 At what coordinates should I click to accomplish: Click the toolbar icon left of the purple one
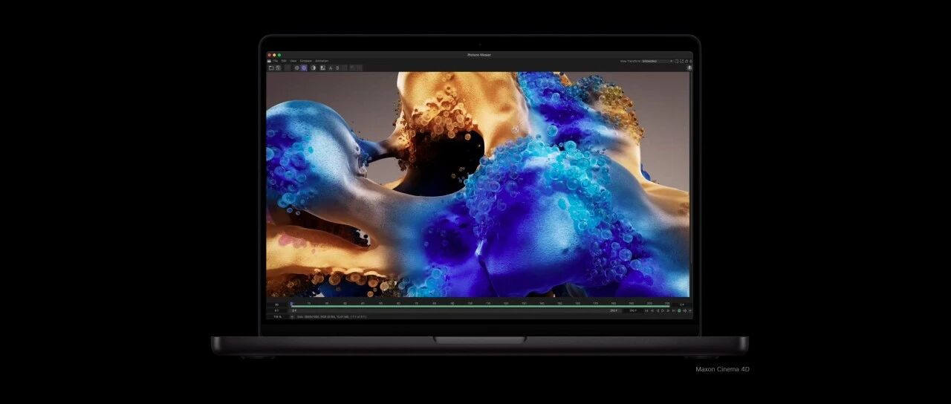tap(296, 68)
